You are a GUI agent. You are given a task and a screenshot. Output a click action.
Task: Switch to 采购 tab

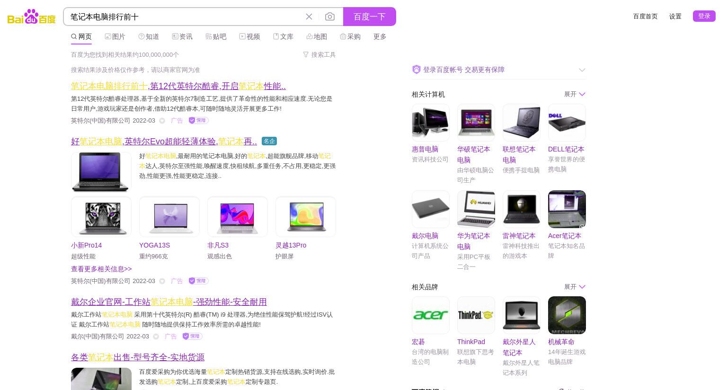pos(350,36)
